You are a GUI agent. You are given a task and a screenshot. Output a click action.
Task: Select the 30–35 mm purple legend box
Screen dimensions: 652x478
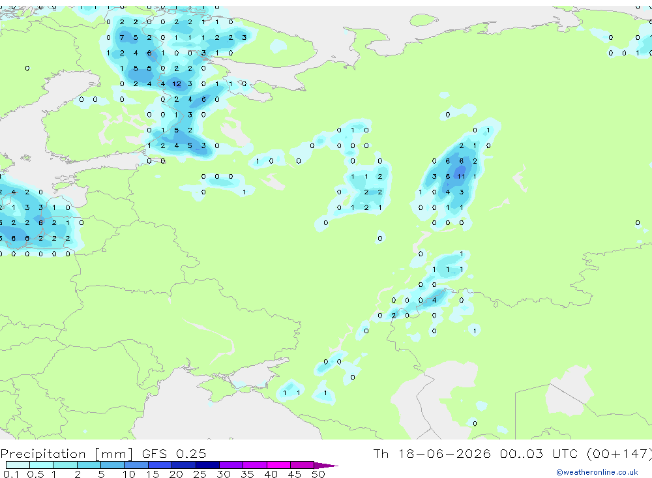(x=231, y=465)
